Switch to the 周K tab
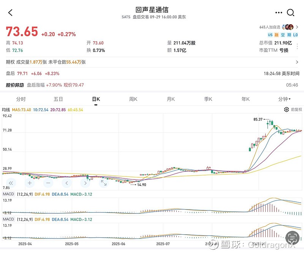Image resolution: width=304 pixels, height=254 pixels. click(133, 99)
